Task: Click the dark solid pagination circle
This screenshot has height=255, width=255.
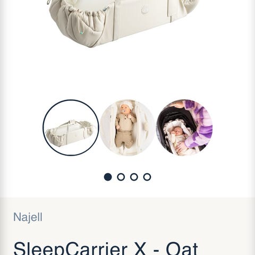Action: (x=108, y=177)
